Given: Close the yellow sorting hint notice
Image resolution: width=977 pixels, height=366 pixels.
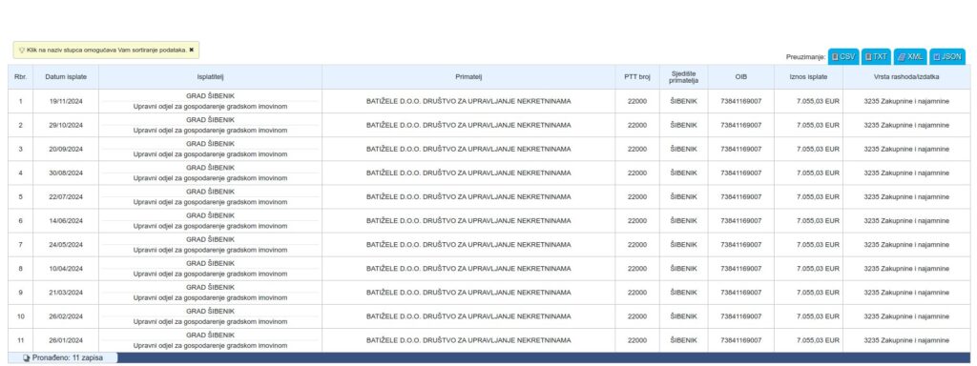Looking at the screenshot, I should point(192,50).
